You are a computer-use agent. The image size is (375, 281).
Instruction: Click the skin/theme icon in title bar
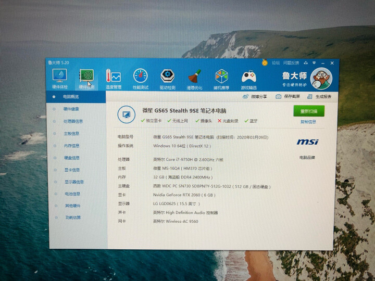306,63
